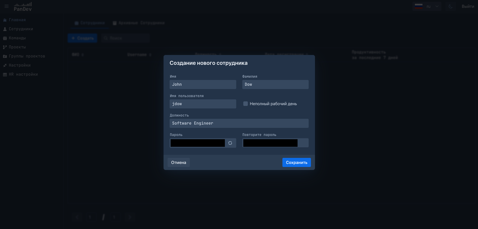Image resolution: width=478 pixels, height=229 pixels.
Task: Open the Команды section
Action: coord(17,38)
